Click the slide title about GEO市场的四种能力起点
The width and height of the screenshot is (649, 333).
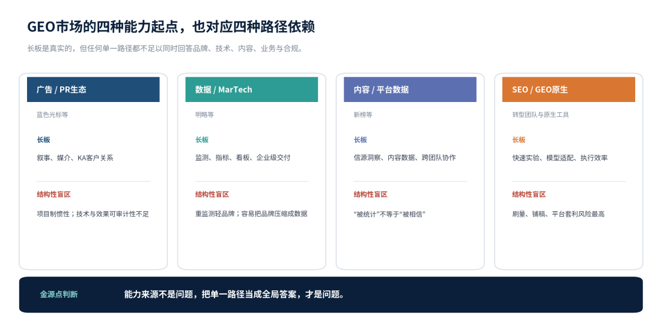(x=171, y=27)
